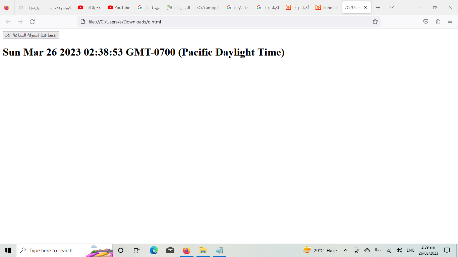Open File Explorer from the taskbar
The image size is (458, 257).
tap(203, 250)
